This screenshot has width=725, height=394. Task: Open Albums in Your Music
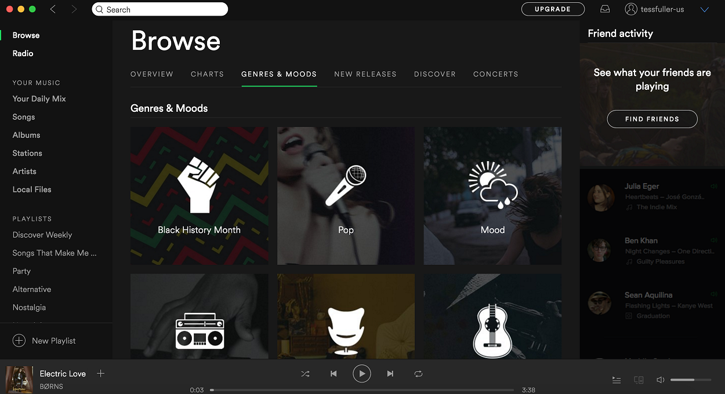(x=27, y=135)
